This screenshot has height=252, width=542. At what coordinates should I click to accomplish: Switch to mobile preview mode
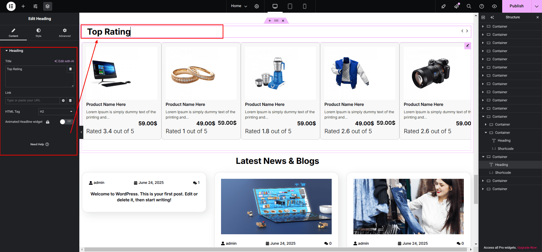pyautogui.click(x=305, y=6)
